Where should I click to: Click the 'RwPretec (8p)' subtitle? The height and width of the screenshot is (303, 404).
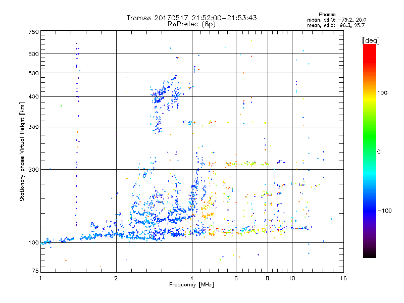tap(191, 24)
